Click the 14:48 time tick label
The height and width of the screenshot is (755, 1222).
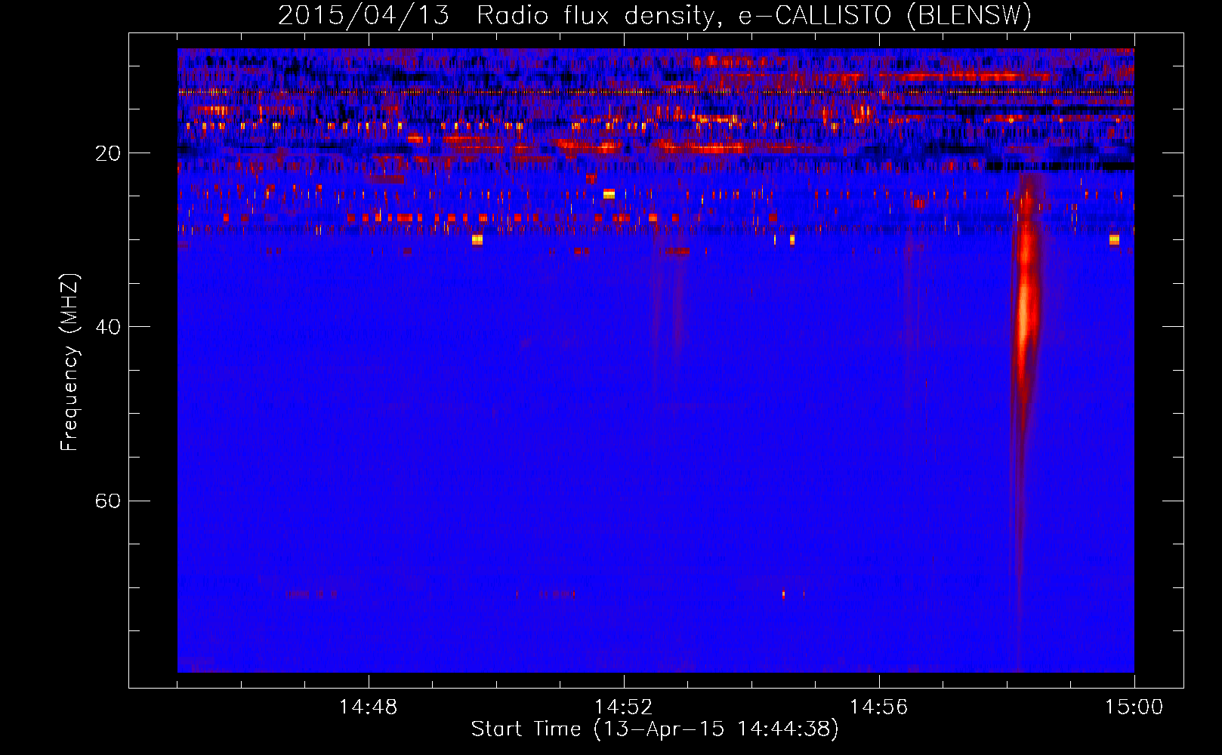pyautogui.click(x=368, y=707)
